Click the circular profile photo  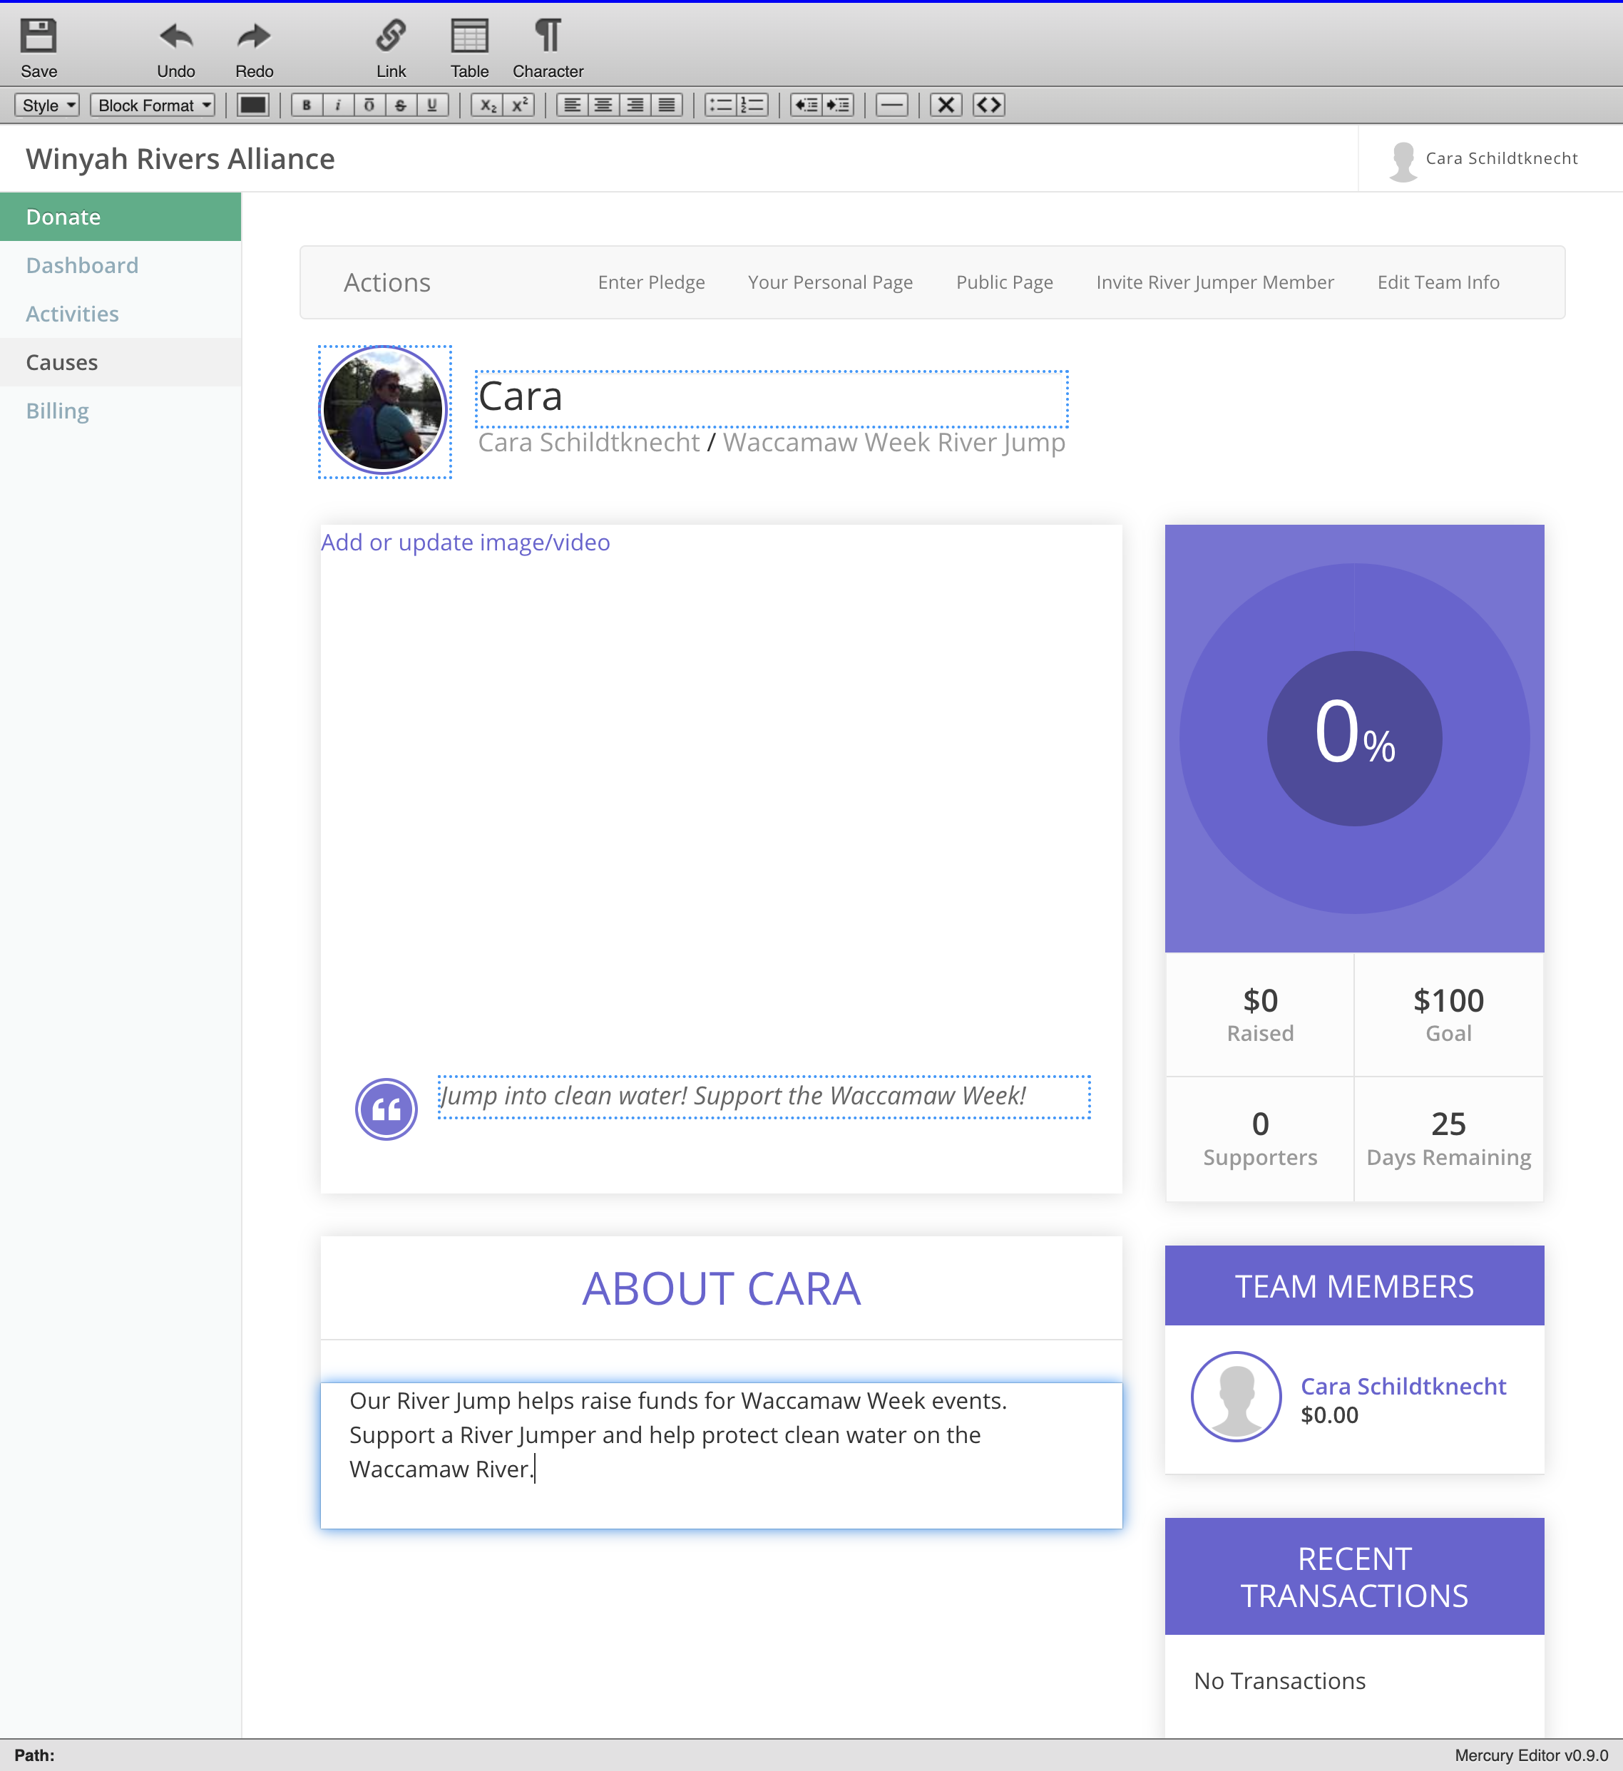(384, 410)
